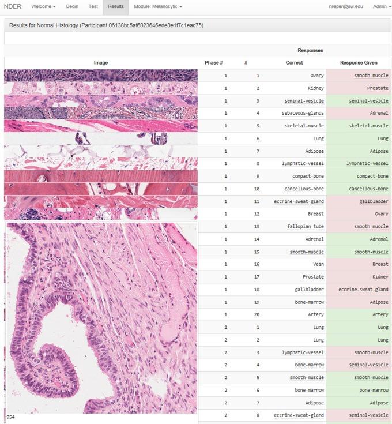Click the 'Response Given' column header
Screen dimensions: 392x424
pyautogui.click(x=358, y=62)
